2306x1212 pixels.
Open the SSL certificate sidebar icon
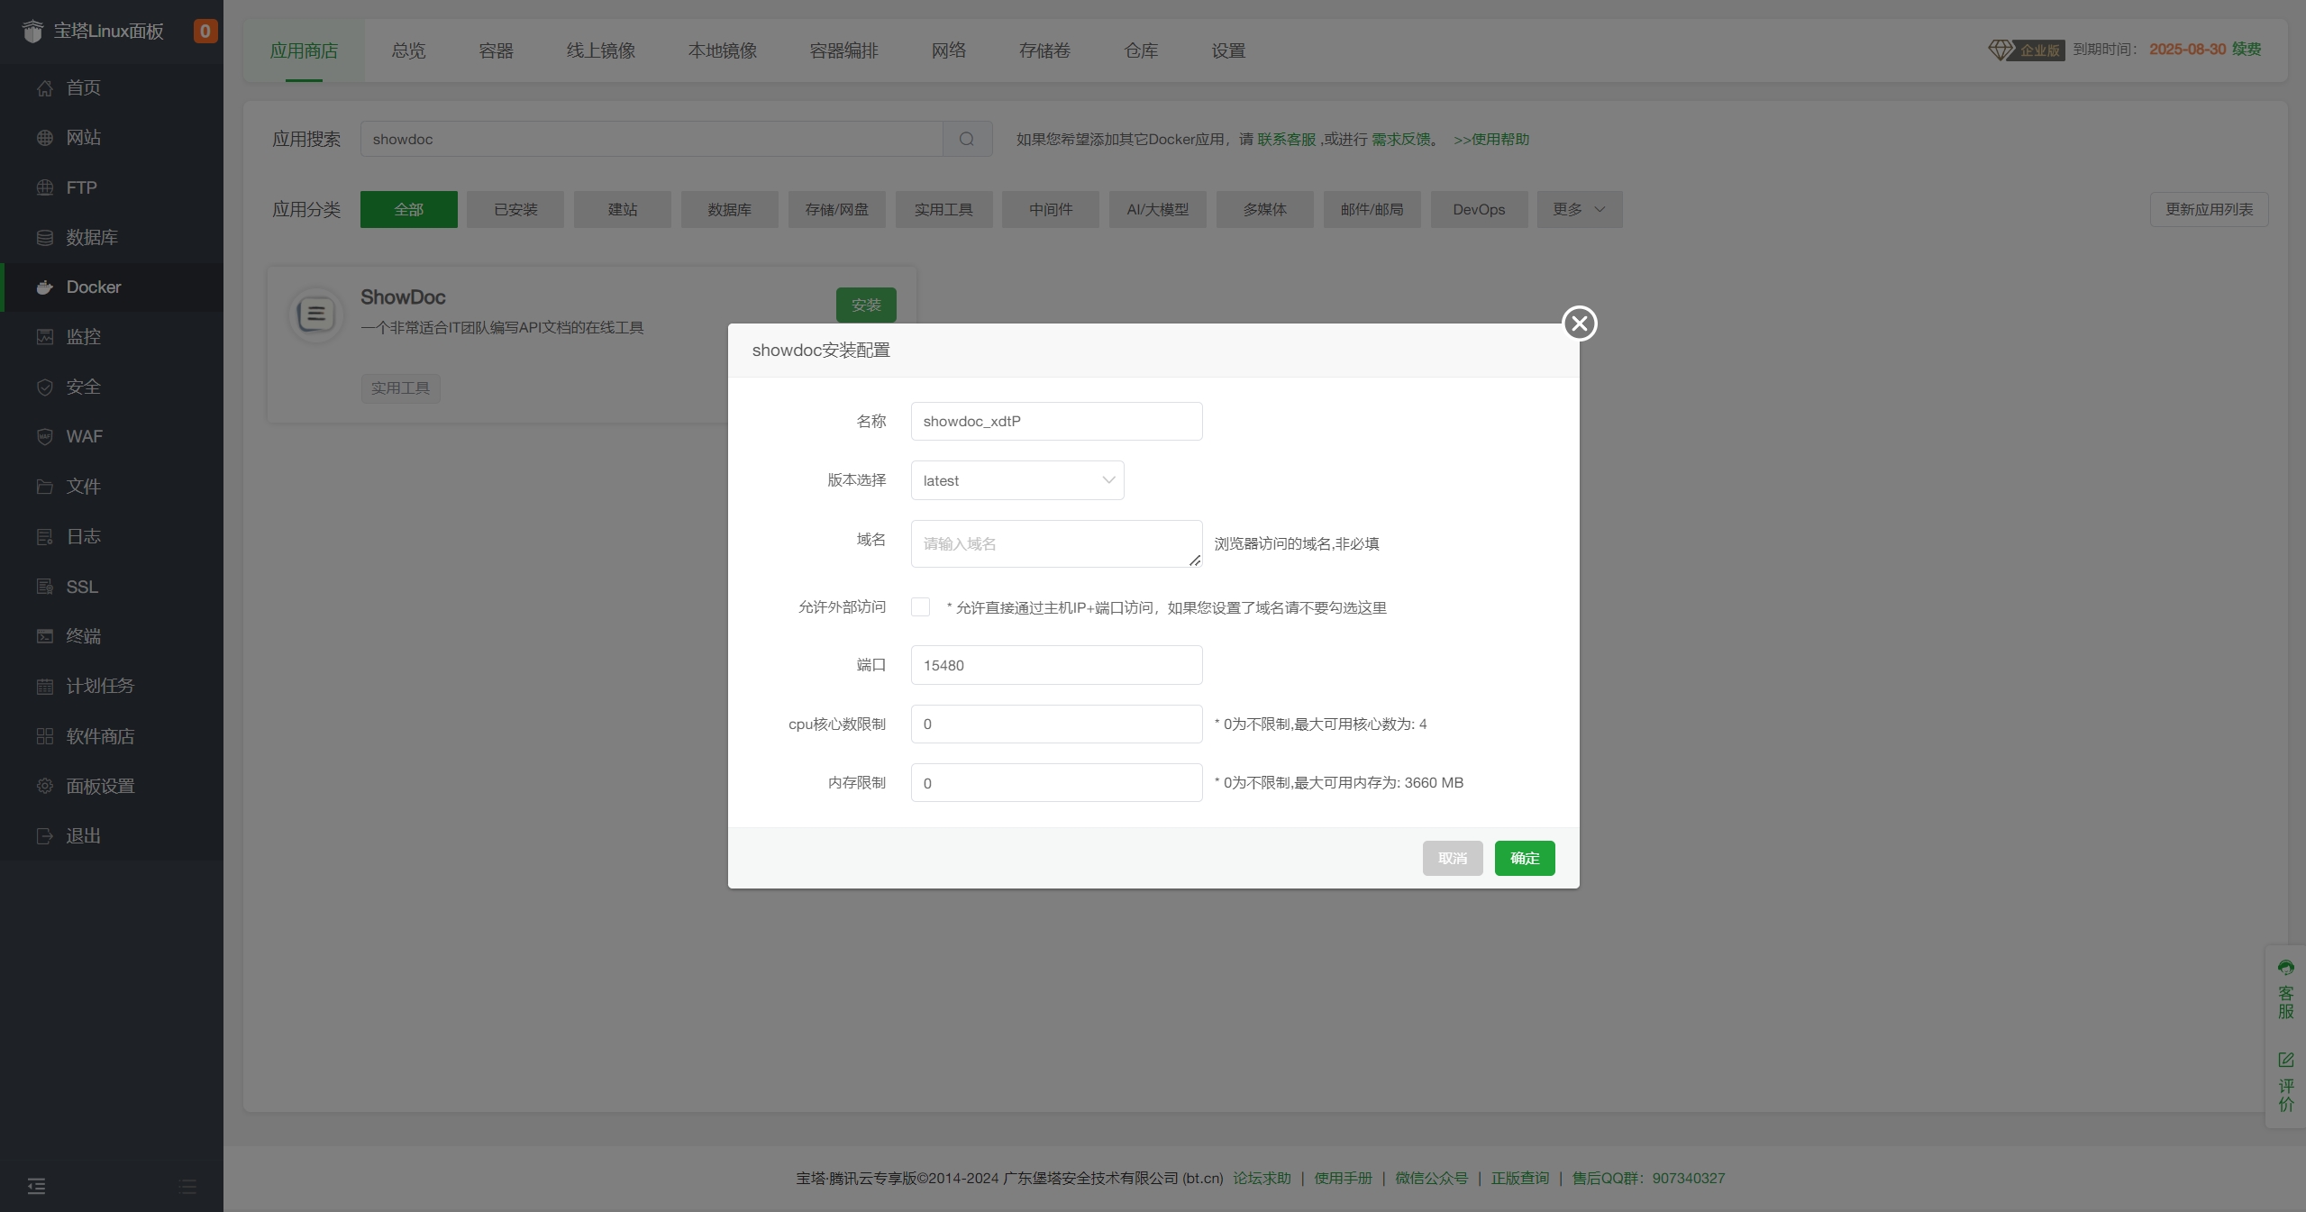(x=45, y=587)
